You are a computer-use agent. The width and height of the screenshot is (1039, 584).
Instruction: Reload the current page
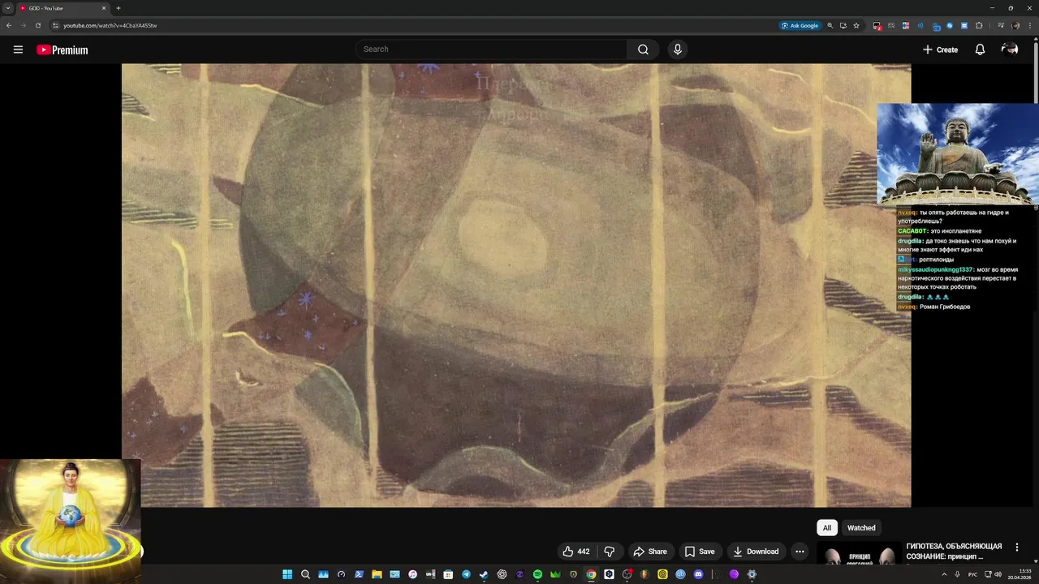pos(37,26)
